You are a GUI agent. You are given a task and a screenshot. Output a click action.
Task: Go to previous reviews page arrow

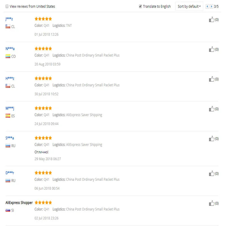[207, 6]
